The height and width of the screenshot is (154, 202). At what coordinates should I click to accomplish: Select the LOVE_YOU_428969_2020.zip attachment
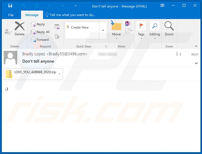[33, 74]
